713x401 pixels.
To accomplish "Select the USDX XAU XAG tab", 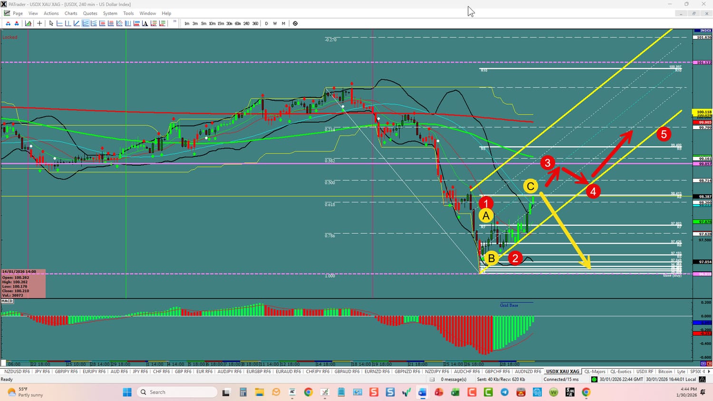I will tap(563, 372).
